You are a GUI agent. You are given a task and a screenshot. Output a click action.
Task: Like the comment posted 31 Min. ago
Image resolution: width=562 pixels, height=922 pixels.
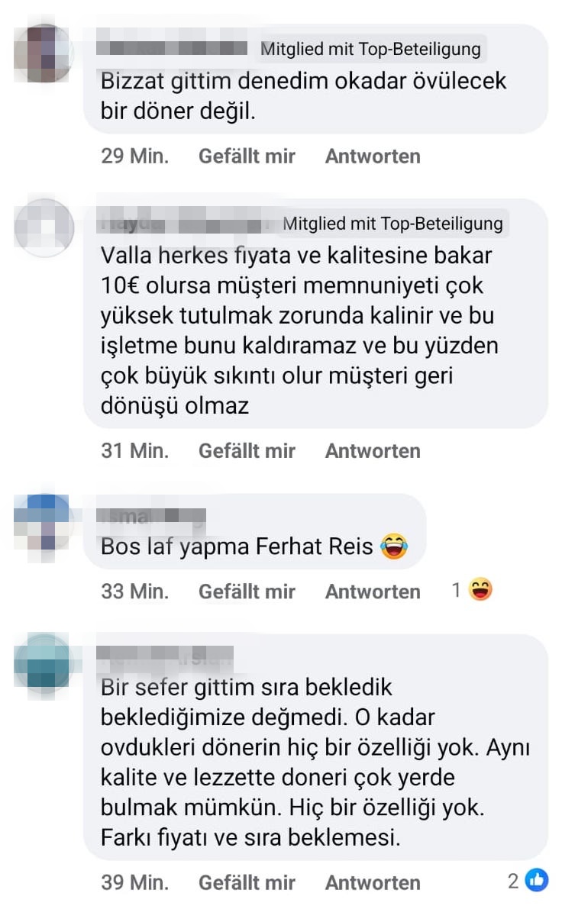(x=247, y=451)
